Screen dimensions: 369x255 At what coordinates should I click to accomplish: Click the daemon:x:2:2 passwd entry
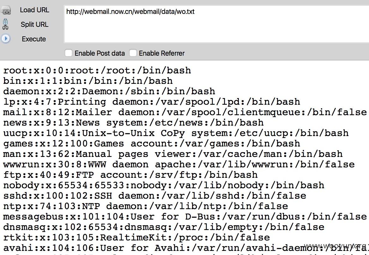click(x=109, y=91)
